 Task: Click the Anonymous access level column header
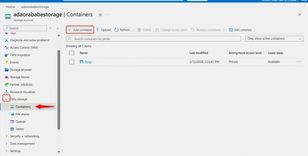245,53
